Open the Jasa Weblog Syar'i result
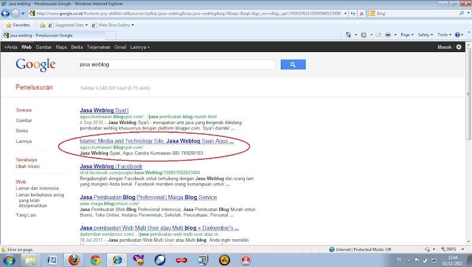Viewport: 472px width, 267px height. click(x=104, y=110)
